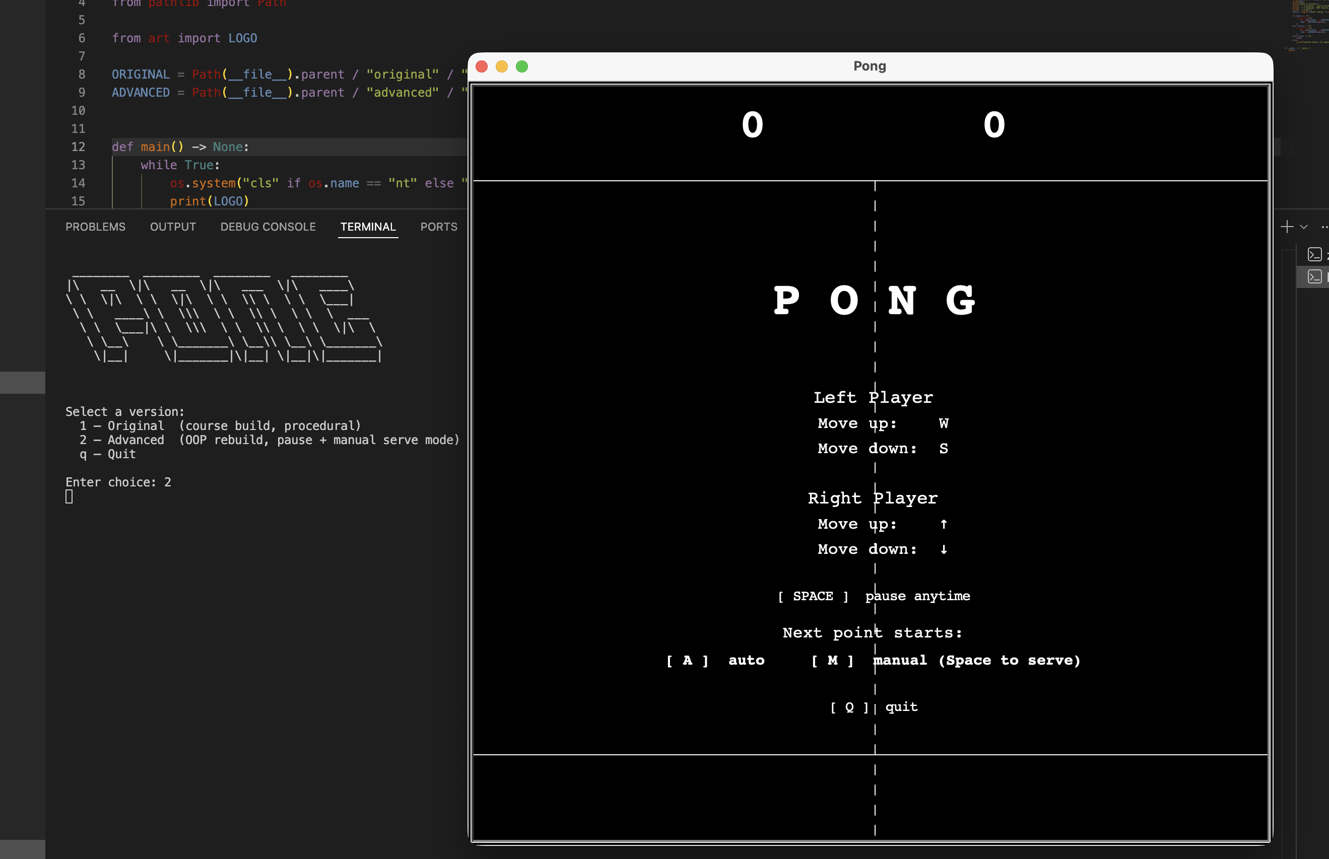Click line number 12 in the editor gutter
This screenshot has height=859, width=1329.
click(x=78, y=147)
